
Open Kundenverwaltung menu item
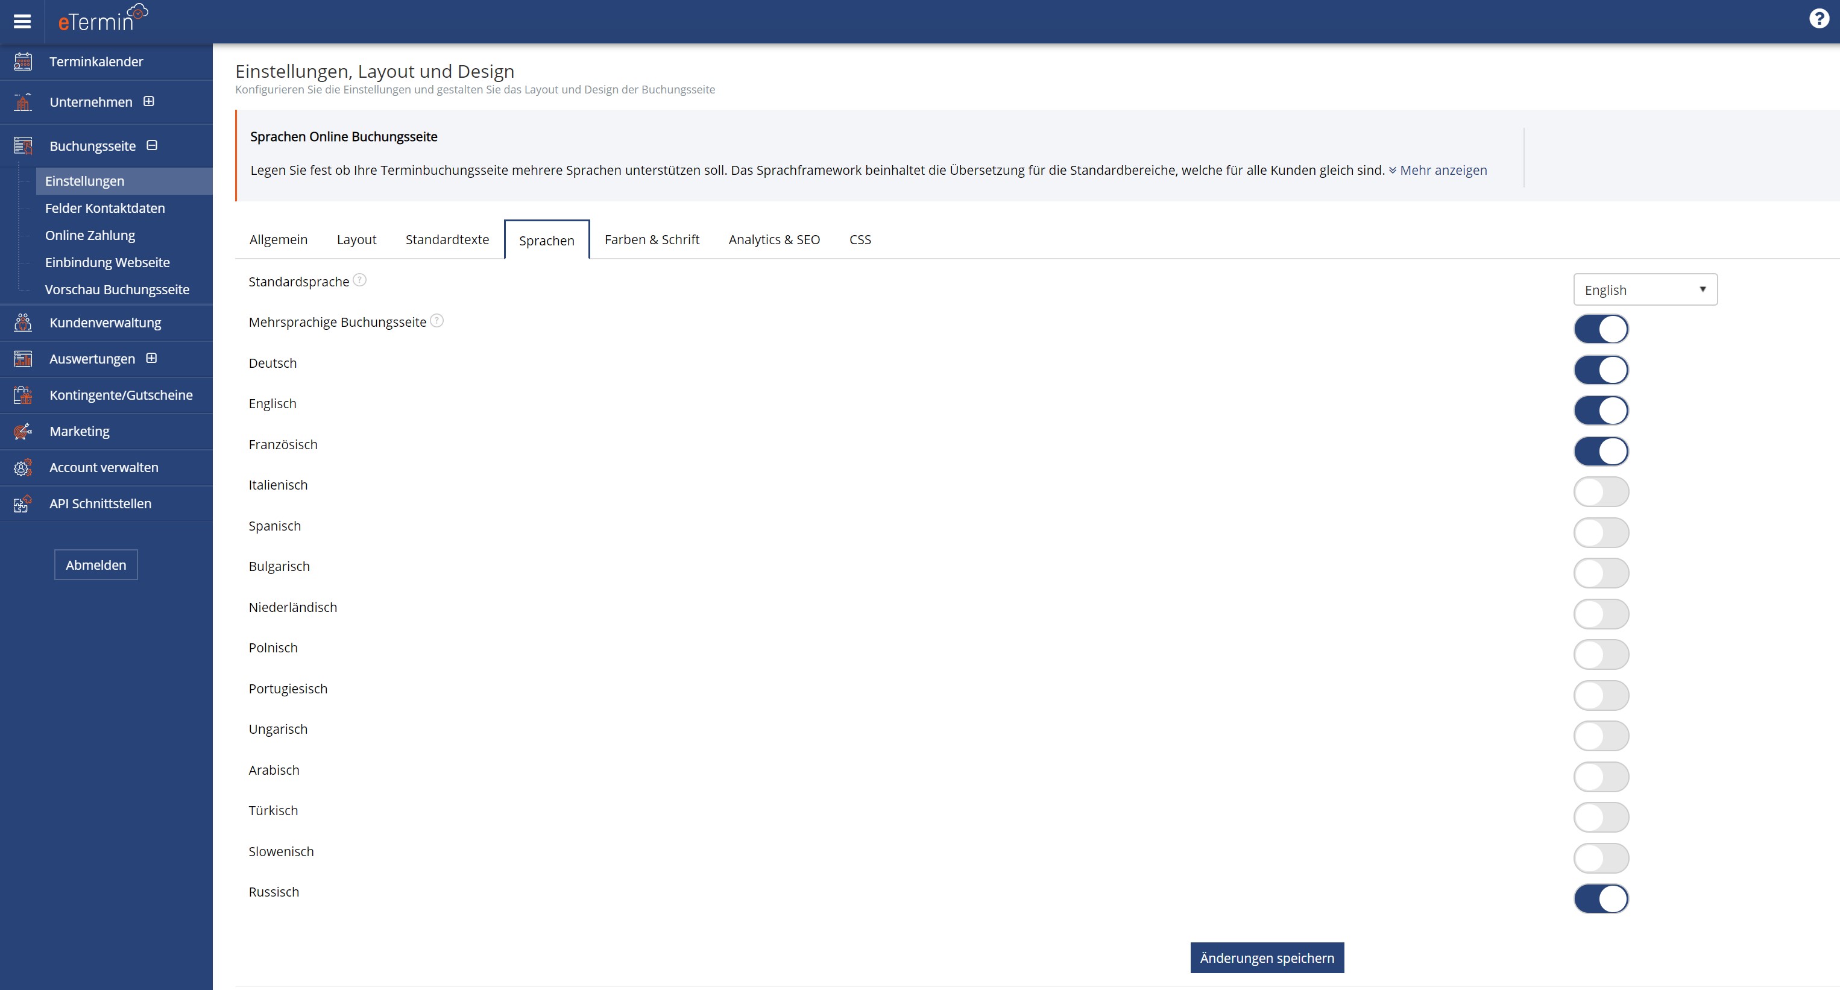tap(107, 323)
